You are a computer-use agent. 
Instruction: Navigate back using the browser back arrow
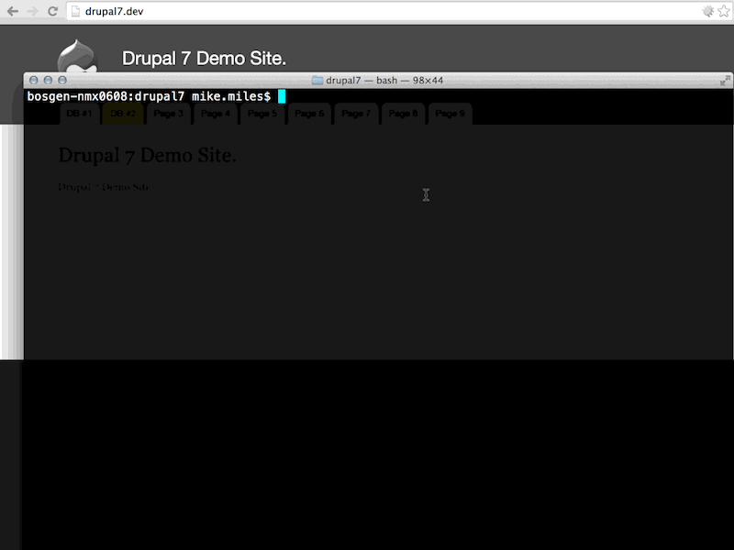click(x=13, y=11)
